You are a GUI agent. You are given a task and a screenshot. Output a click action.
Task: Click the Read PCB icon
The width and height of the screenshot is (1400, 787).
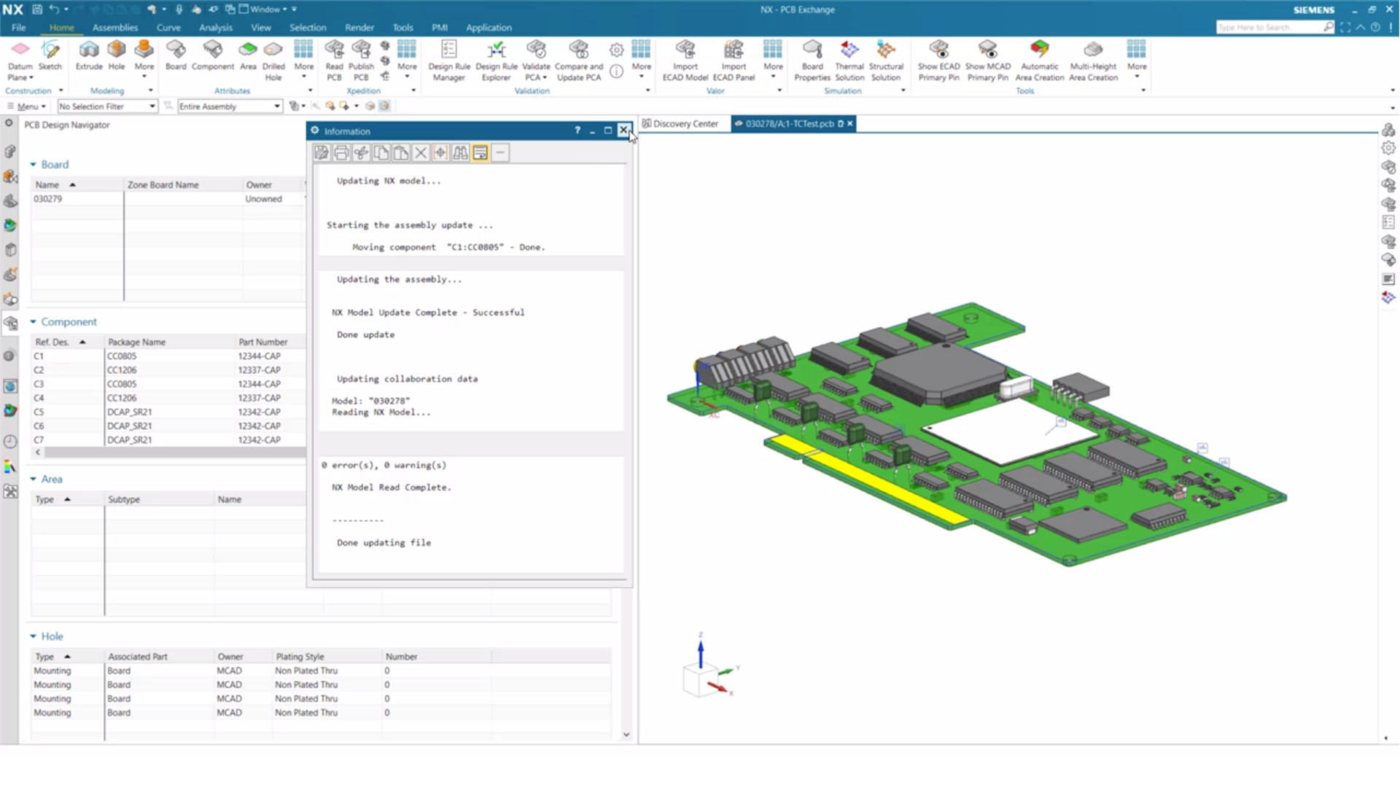tap(334, 58)
